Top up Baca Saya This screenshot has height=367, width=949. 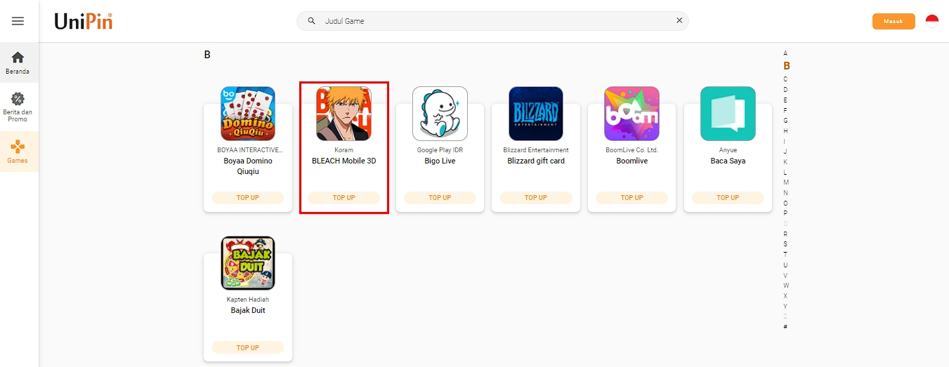728,198
